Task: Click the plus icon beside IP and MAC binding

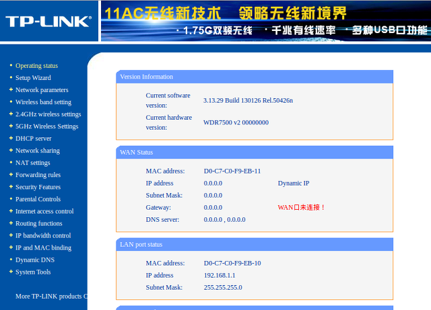Action: [x=11, y=247]
